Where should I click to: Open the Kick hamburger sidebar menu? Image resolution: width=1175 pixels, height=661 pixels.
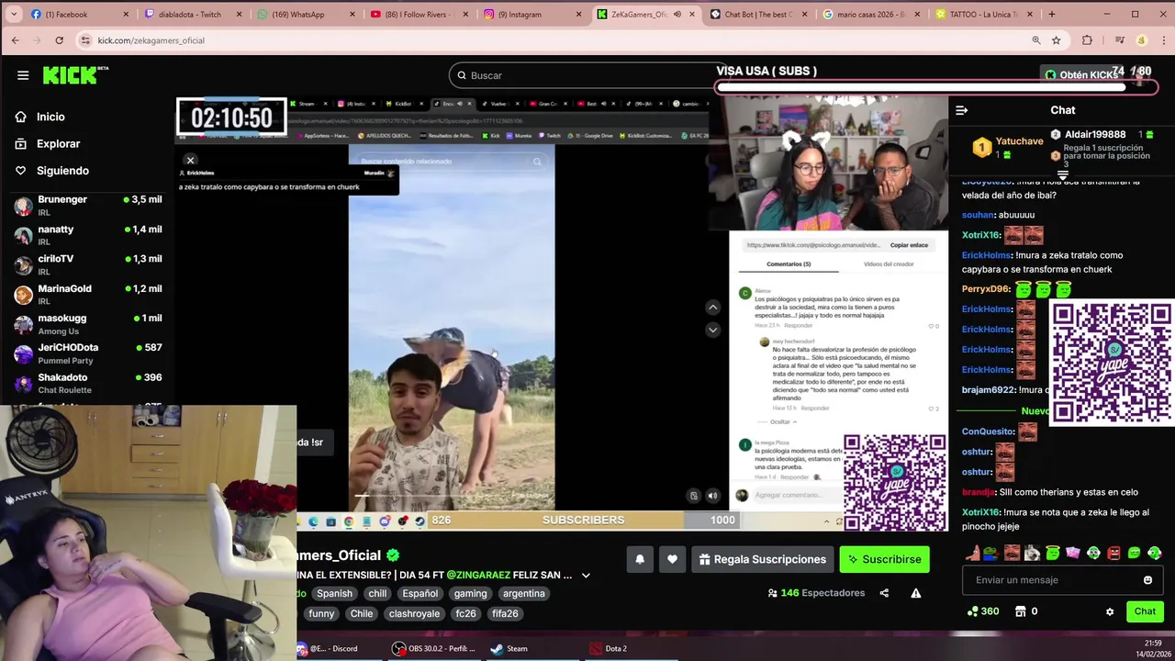(x=23, y=75)
